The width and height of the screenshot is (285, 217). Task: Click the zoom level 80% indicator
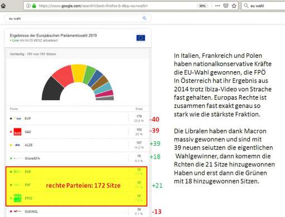coord(202,6)
